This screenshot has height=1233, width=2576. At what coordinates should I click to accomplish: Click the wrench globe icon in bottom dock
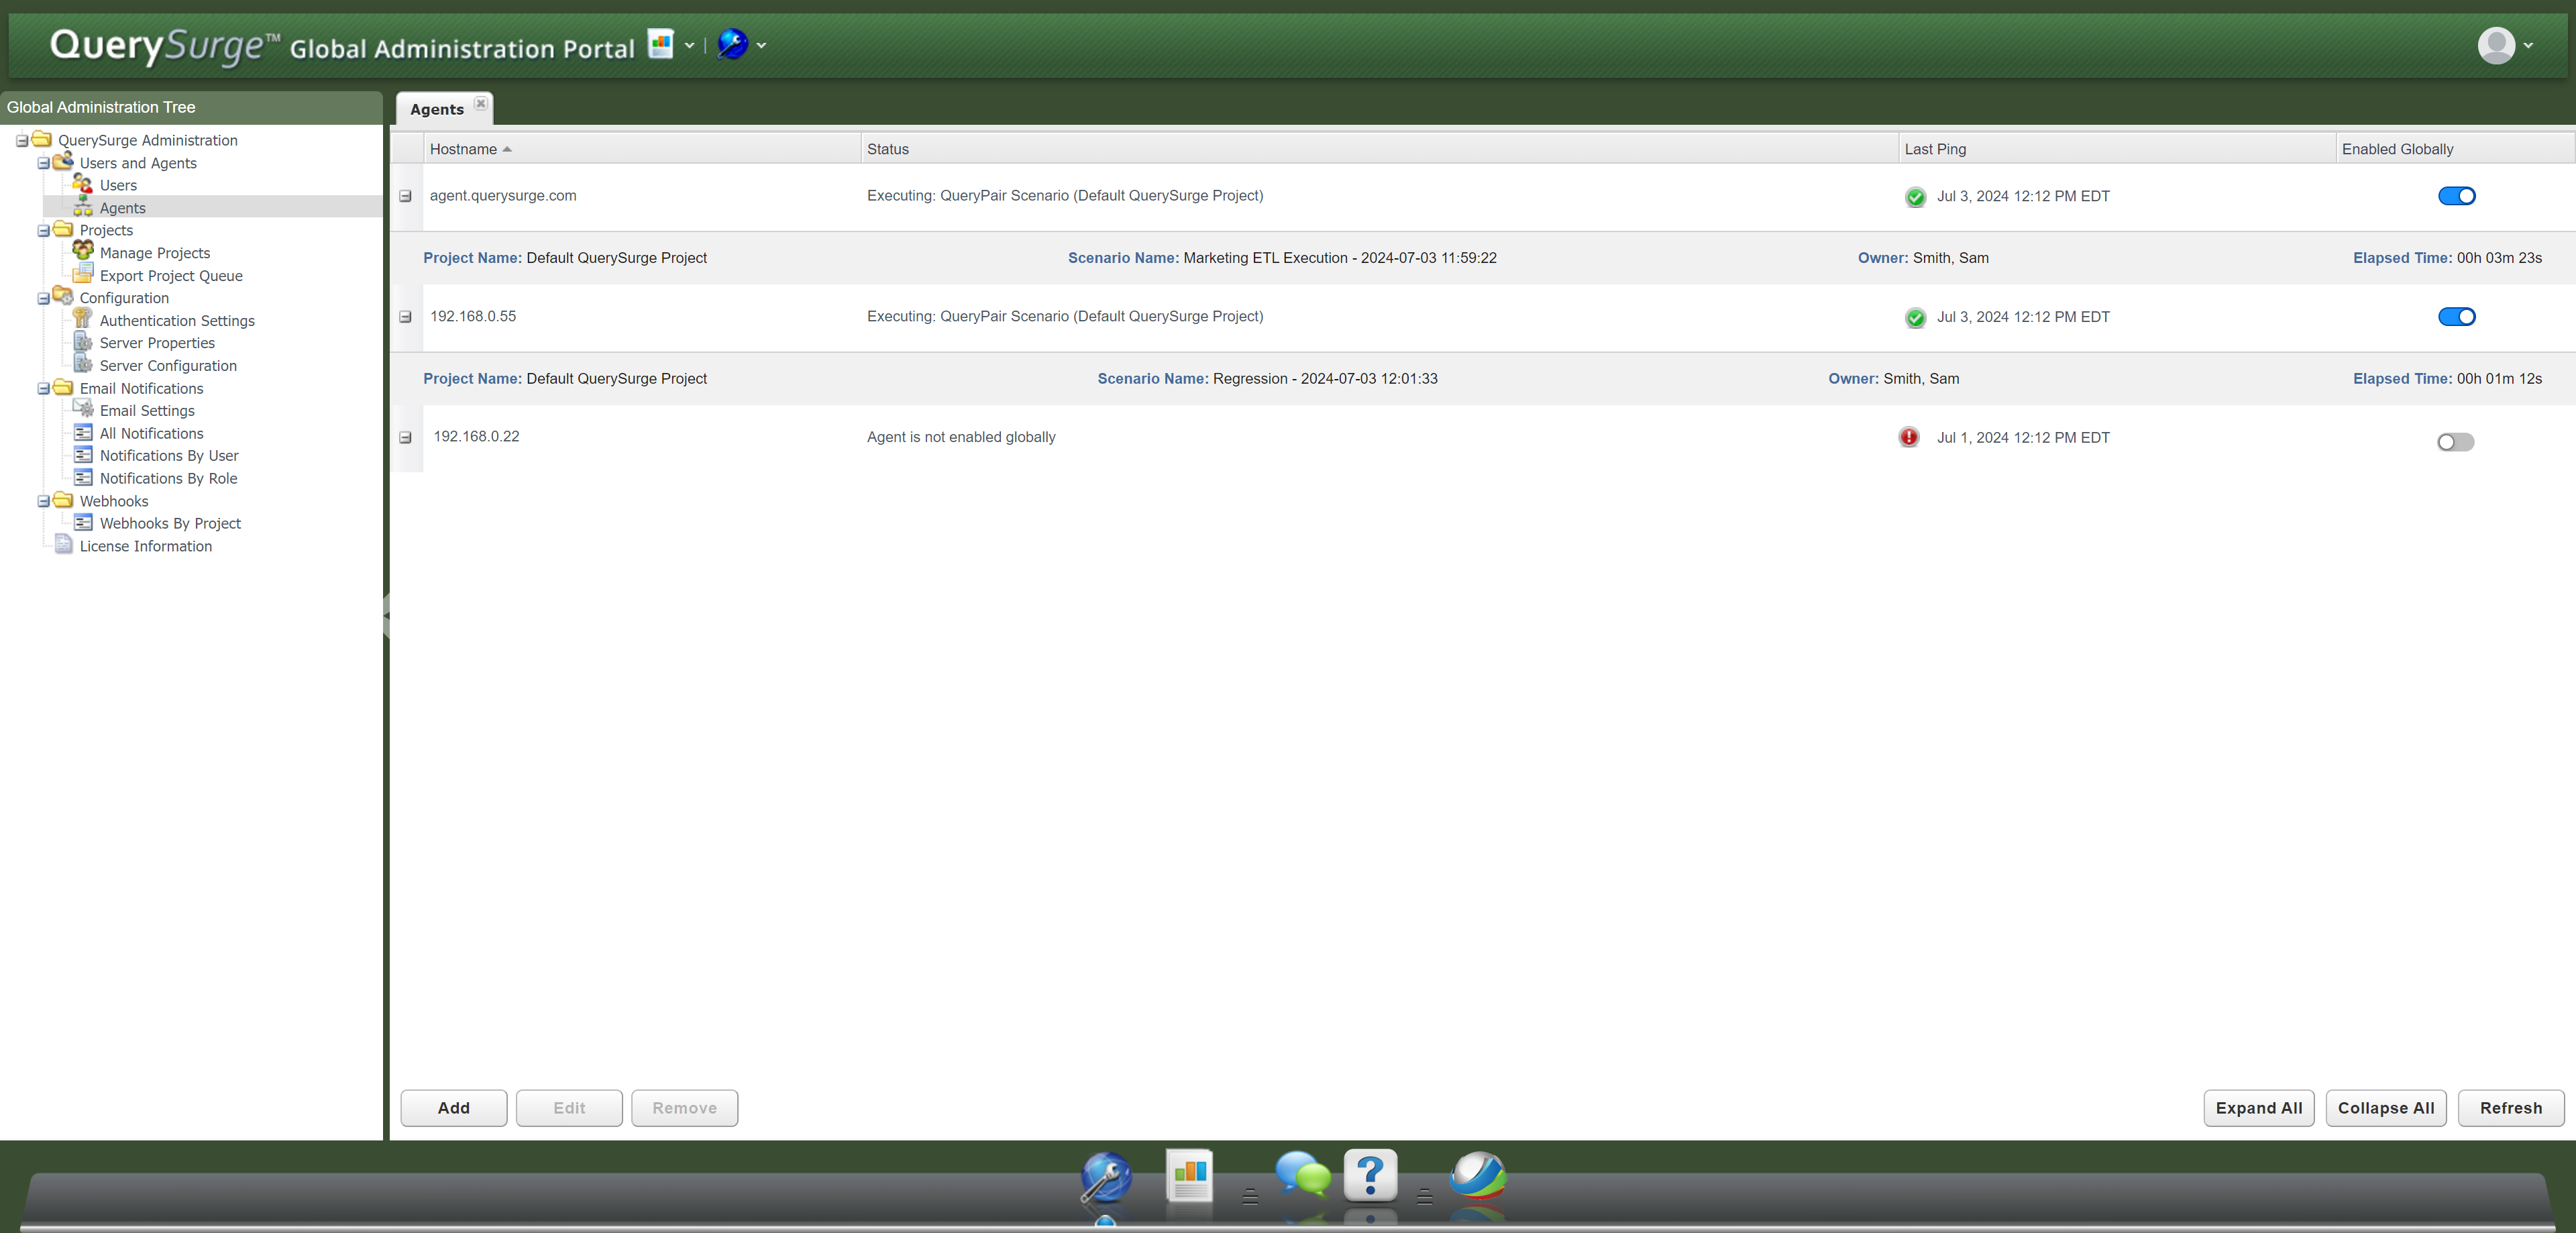click(1106, 1177)
